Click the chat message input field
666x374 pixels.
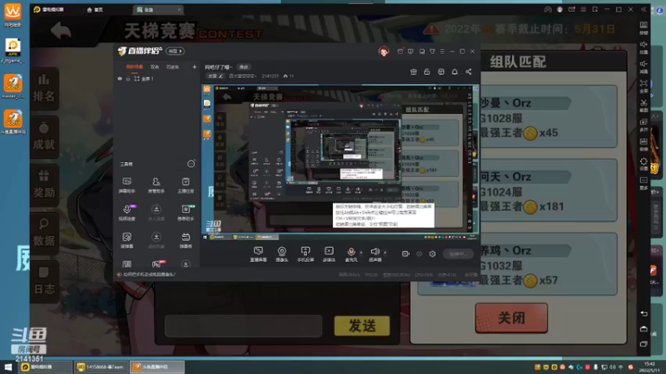243,326
